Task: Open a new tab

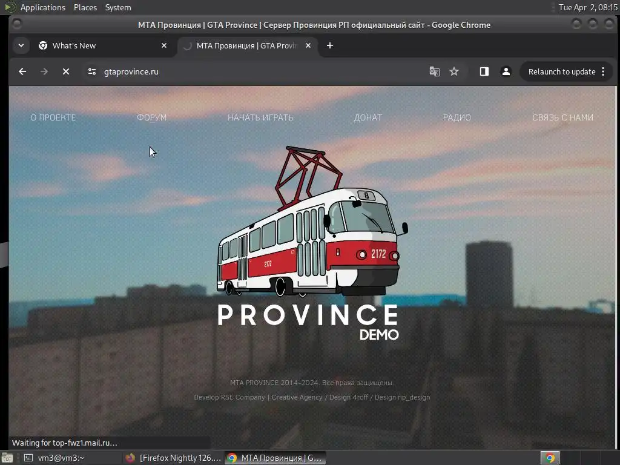Action: click(330, 45)
